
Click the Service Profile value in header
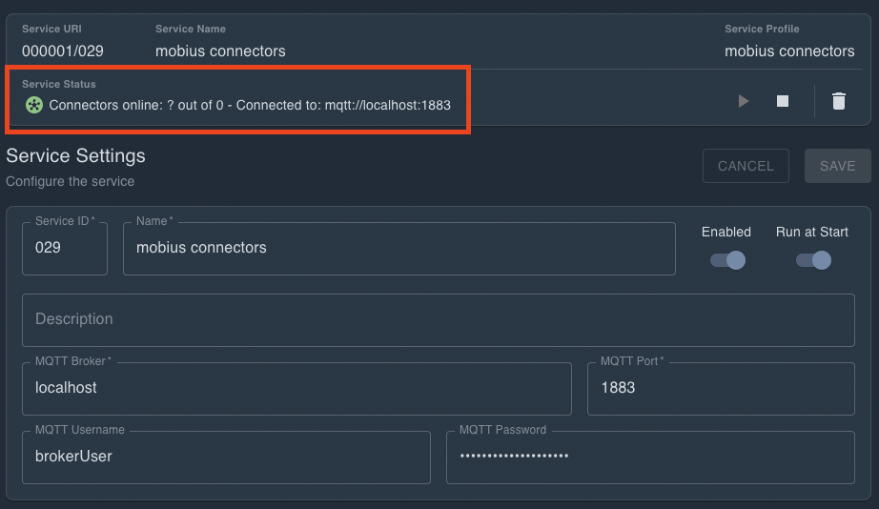(x=789, y=51)
